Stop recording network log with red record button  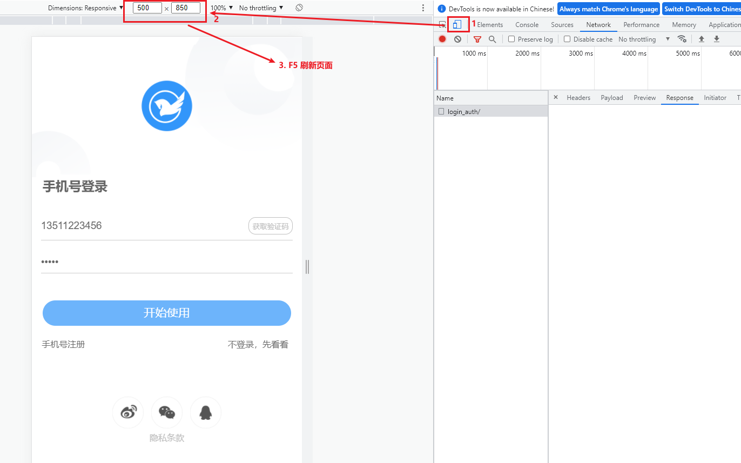(442, 39)
